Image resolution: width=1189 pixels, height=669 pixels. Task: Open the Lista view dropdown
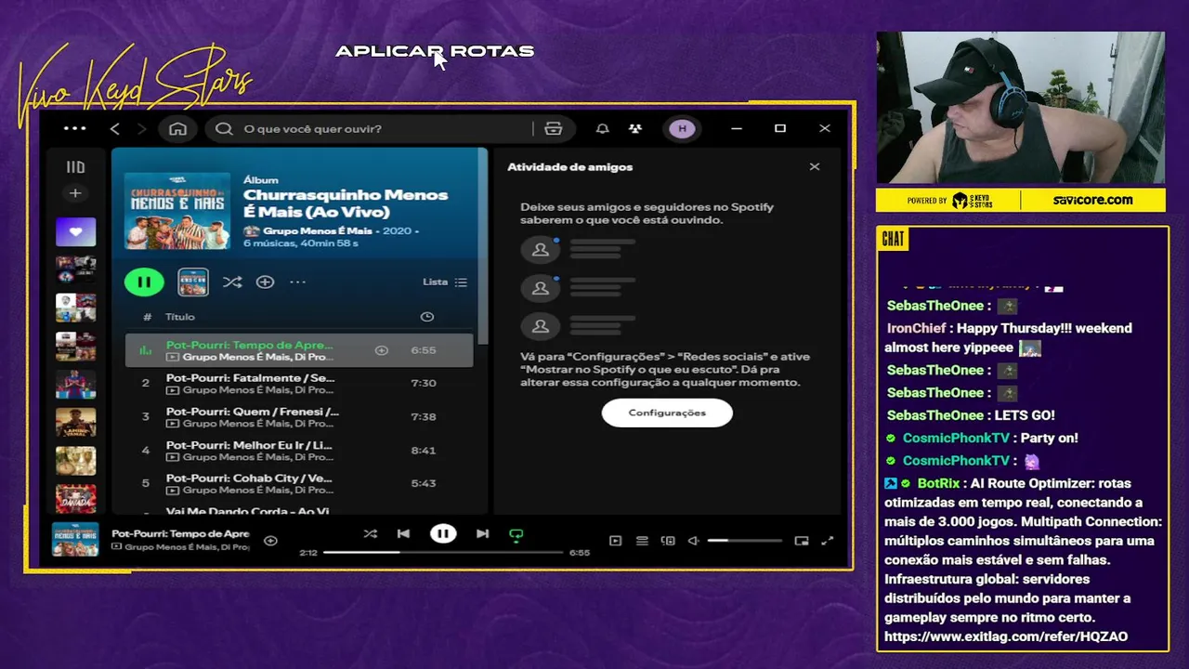click(445, 282)
